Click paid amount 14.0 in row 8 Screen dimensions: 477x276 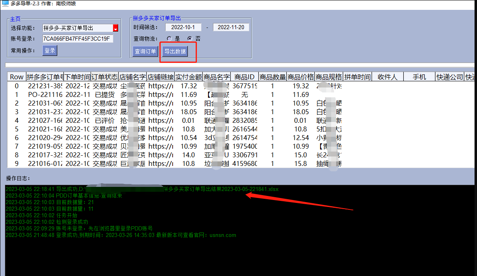pos(188,155)
